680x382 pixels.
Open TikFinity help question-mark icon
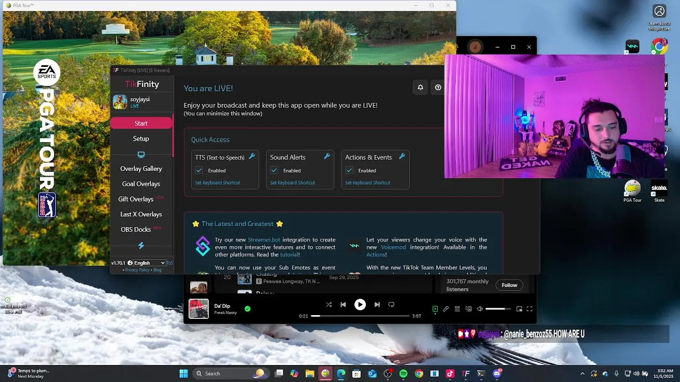438,88
